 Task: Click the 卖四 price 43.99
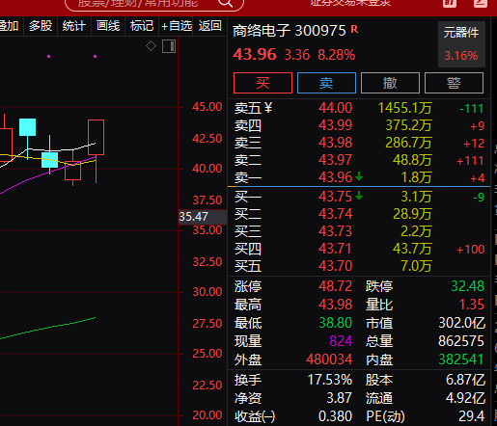tap(336, 125)
